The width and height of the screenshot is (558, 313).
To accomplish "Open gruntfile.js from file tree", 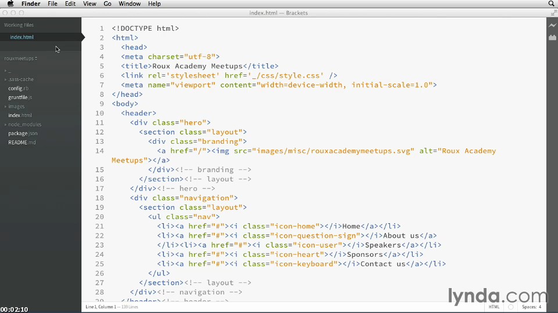I will (20, 97).
